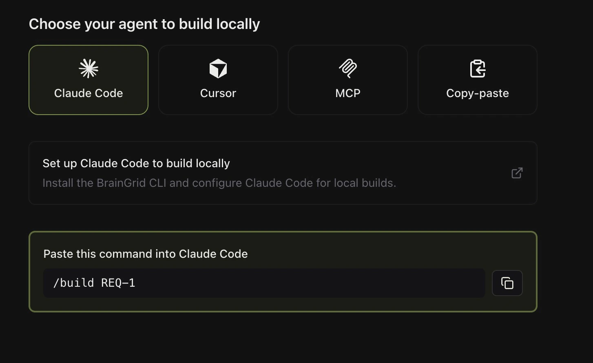Screen dimensions: 593x363
Task: Select MCP as the build agent
Action: click(x=347, y=80)
